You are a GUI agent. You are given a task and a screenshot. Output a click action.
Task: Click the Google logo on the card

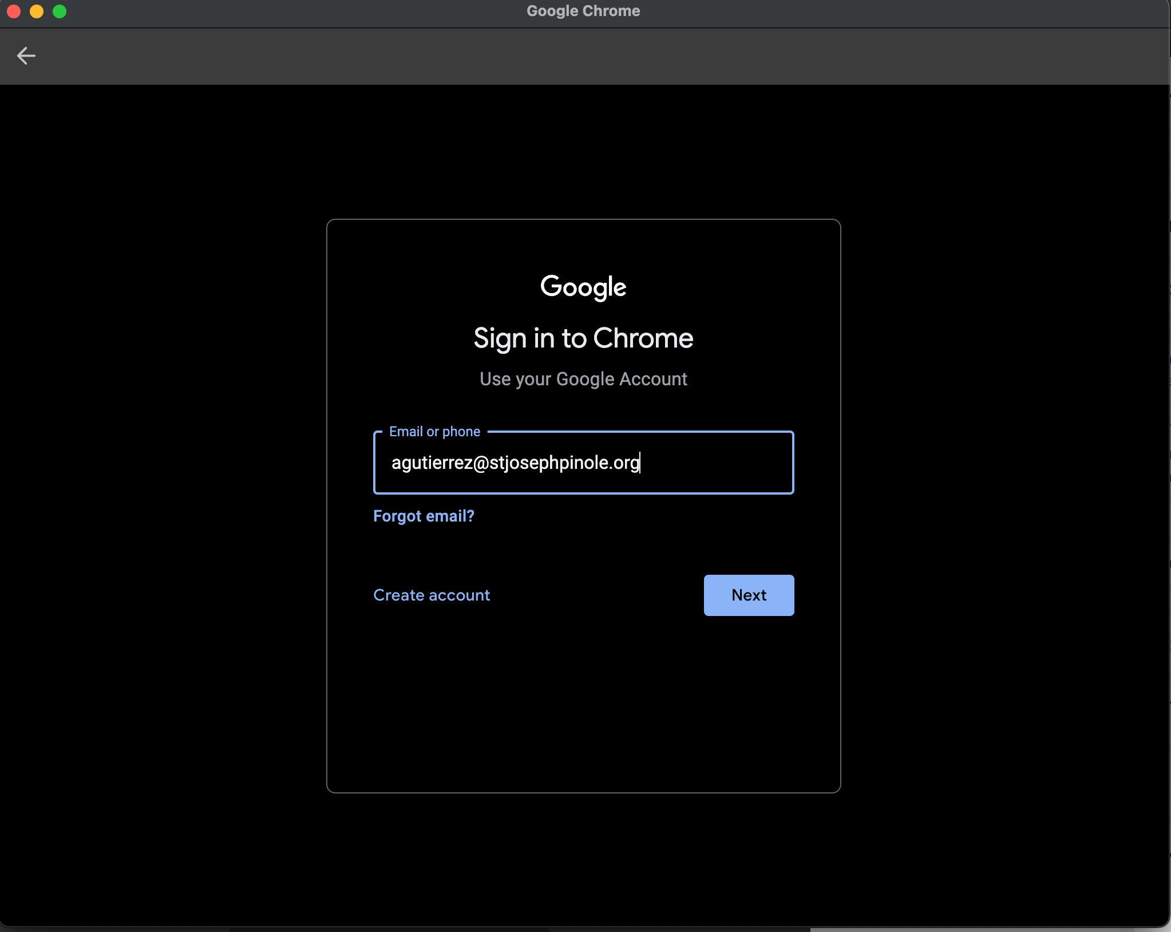pos(583,287)
